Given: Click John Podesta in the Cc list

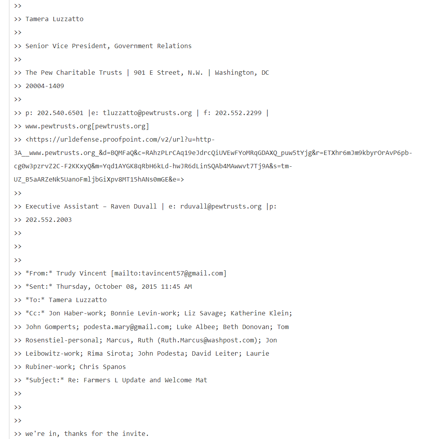Looking at the screenshot, I should pyautogui.click(x=172, y=353).
